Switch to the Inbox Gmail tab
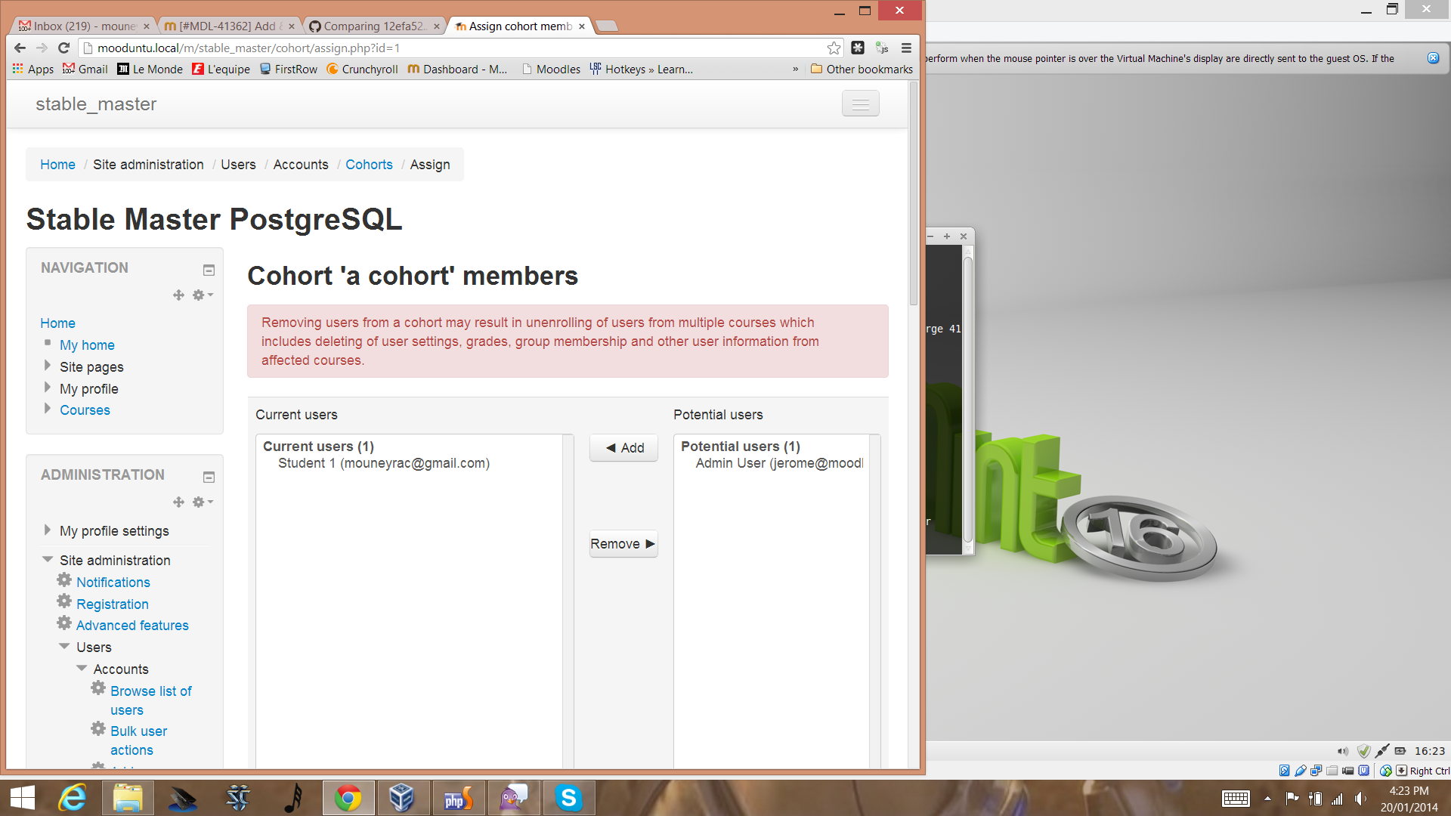 [83, 26]
